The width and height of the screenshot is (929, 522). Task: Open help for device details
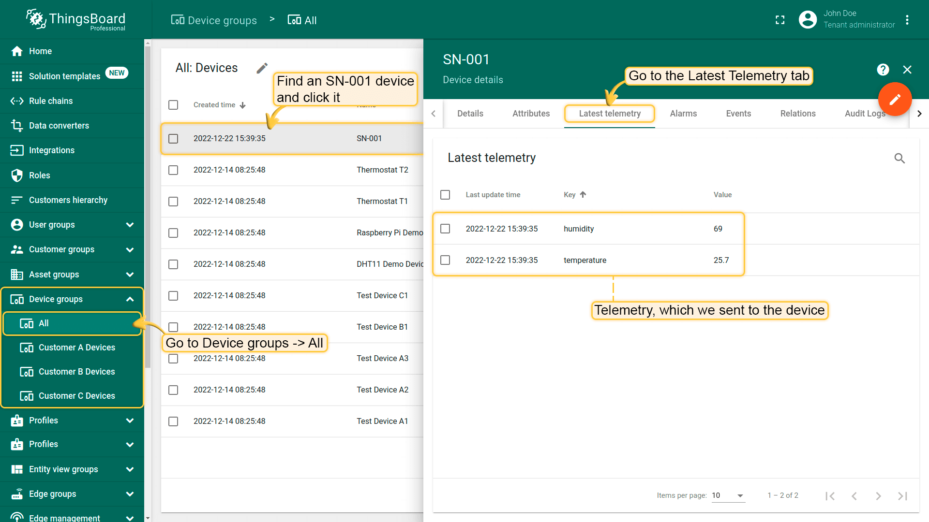point(883,70)
